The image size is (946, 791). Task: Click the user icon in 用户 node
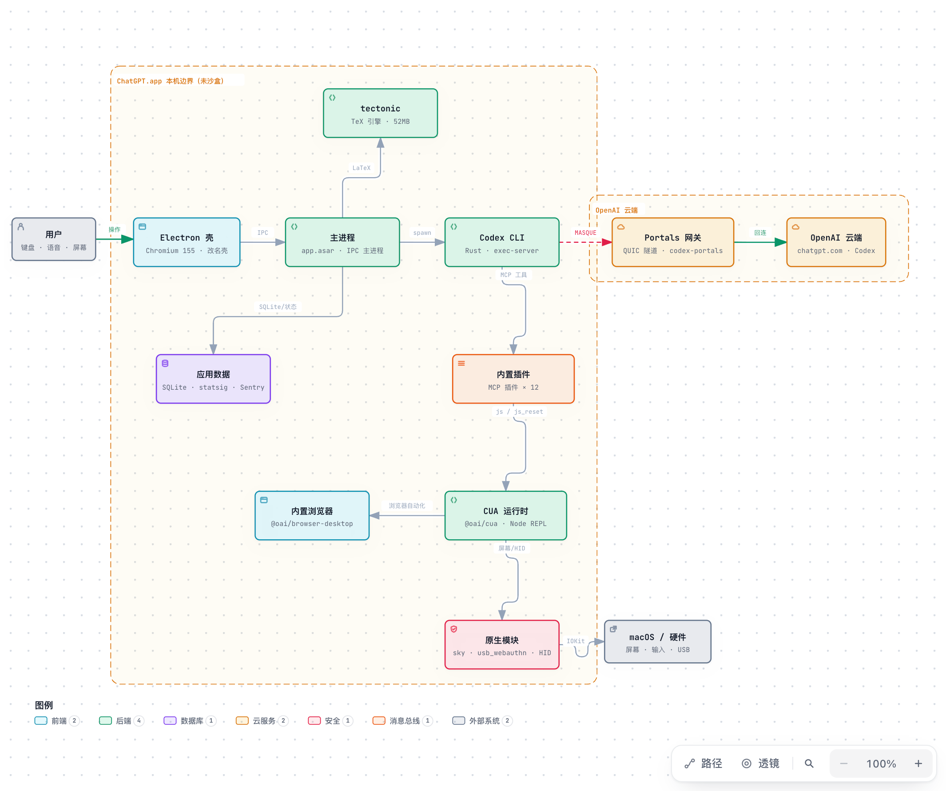click(x=21, y=227)
